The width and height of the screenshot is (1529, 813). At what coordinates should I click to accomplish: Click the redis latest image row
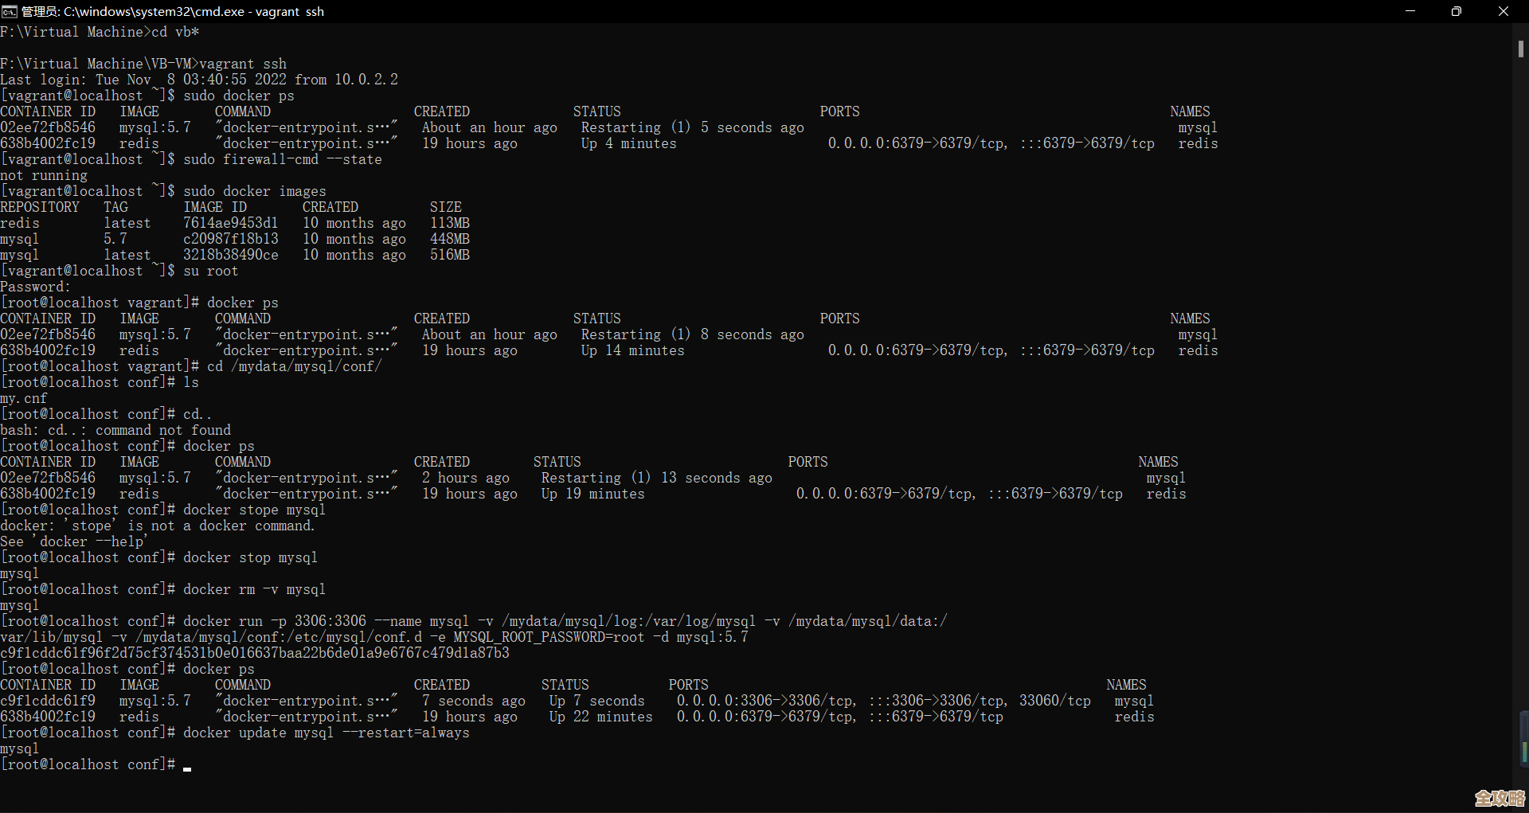click(80, 223)
